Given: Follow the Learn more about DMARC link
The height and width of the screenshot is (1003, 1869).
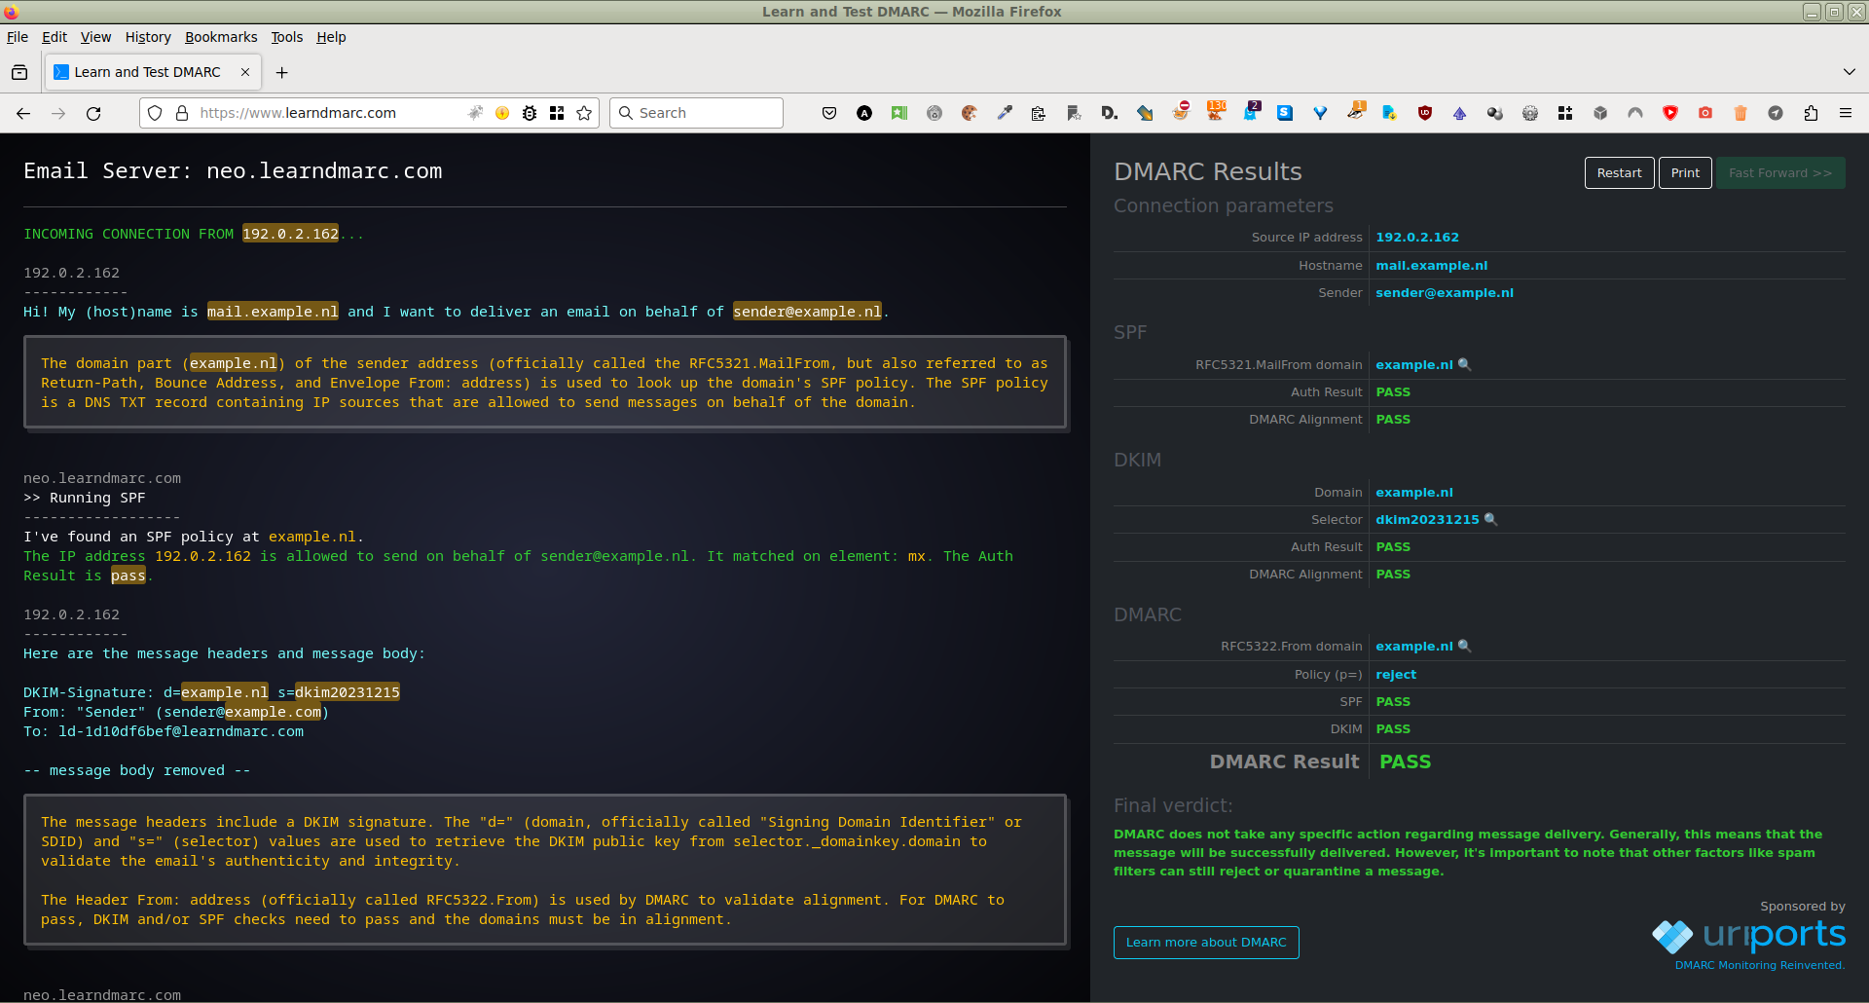Looking at the screenshot, I should click(1205, 943).
